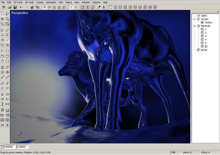The width and height of the screenshot is (220, 155).
Task: Open a file with the folder icon
Action: (x=10, y=7)
